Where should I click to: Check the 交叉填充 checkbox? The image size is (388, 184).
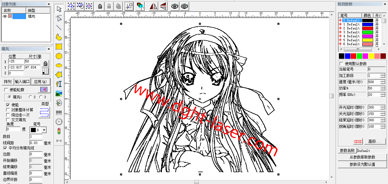8,120
